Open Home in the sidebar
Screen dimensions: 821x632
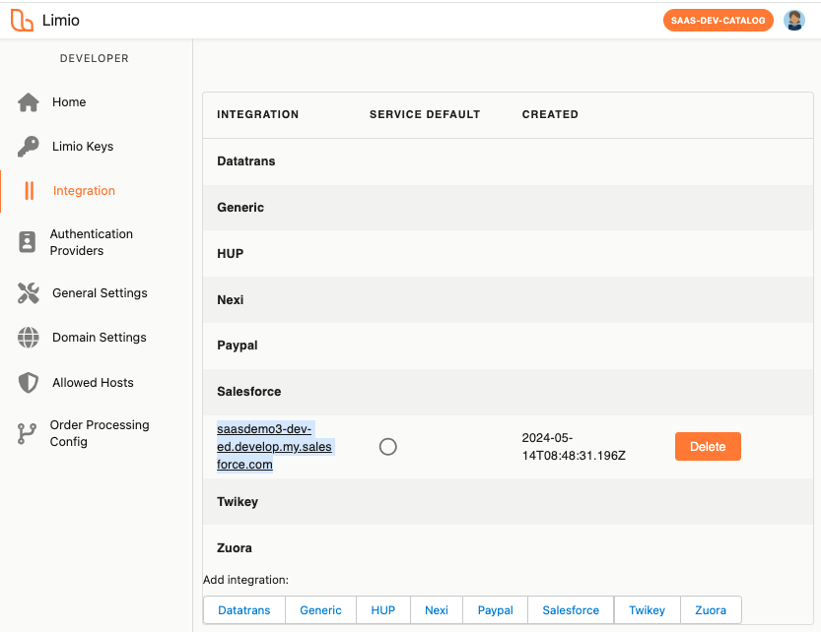coord(69,102)
